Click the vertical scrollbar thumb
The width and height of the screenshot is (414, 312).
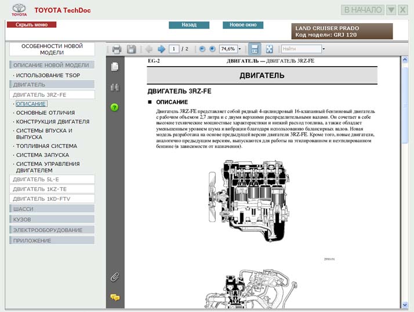click(405, 105)
